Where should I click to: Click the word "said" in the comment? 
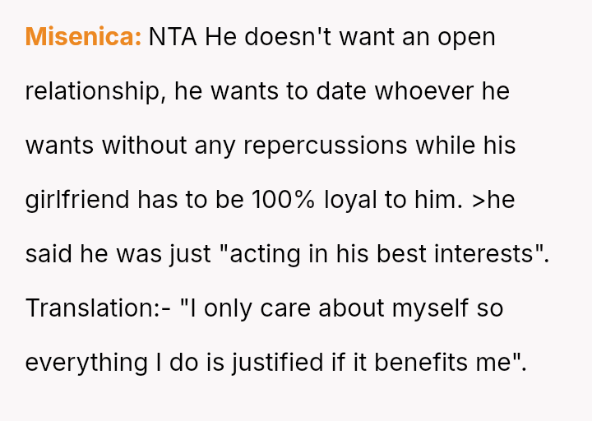click(x=50, y=254)
